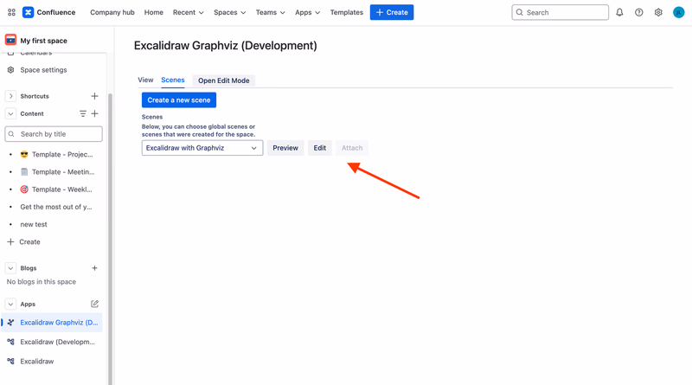Open the notifications bell

(x=619, y=12)
